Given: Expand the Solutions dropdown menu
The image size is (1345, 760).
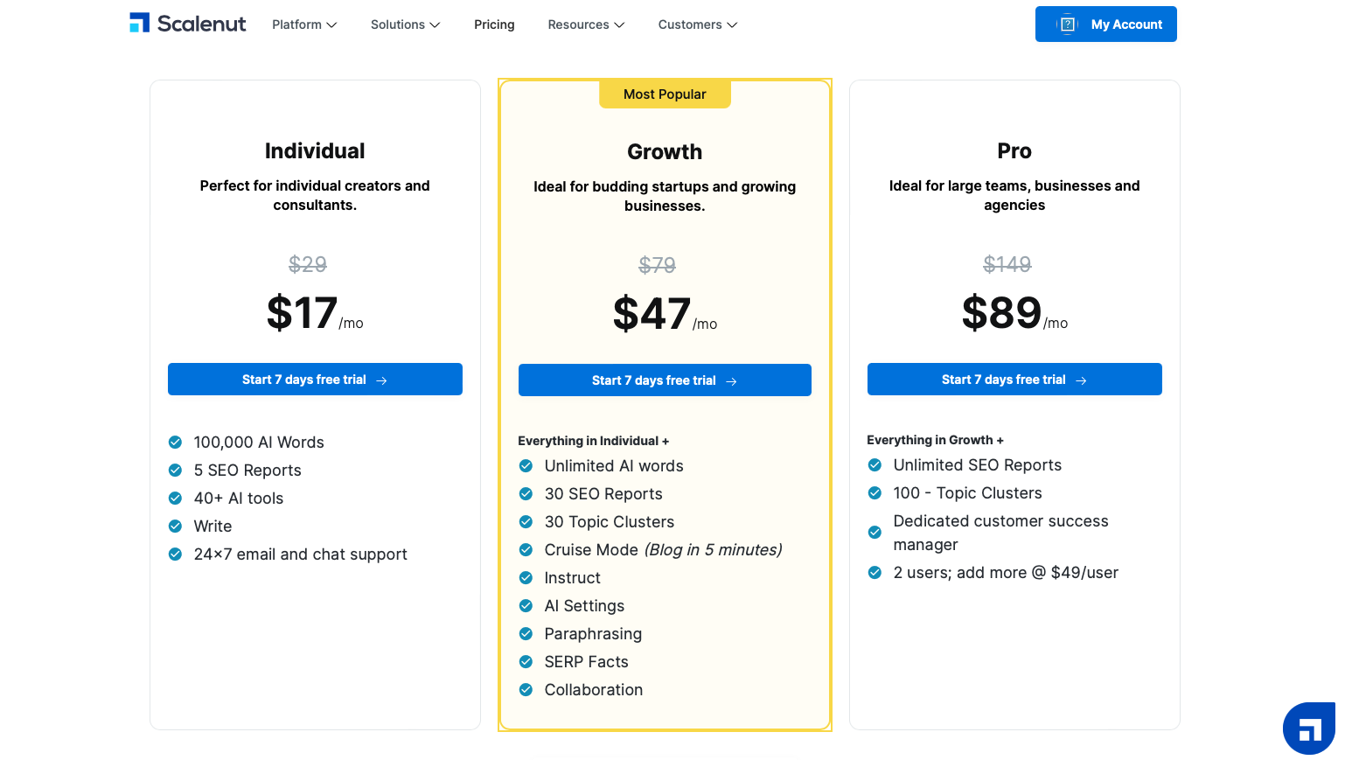Looking at the screenshot, I should tap(405, 24).
